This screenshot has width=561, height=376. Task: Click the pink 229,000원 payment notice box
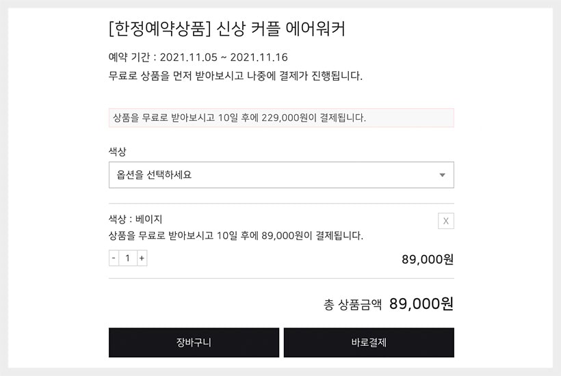[280, 118]
